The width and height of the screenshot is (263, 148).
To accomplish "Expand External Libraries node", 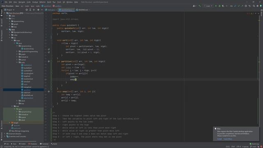I will click(5, 134).
